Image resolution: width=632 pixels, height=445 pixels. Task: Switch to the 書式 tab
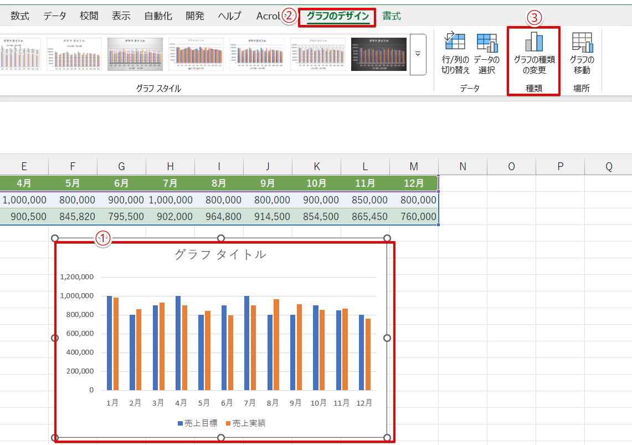(x=392, y=16)
